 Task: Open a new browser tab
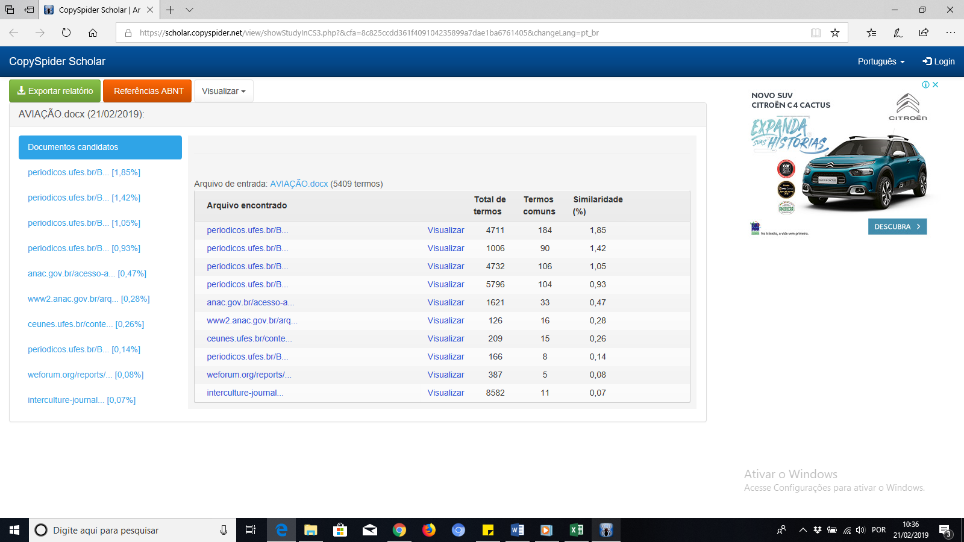coord(171,10)
